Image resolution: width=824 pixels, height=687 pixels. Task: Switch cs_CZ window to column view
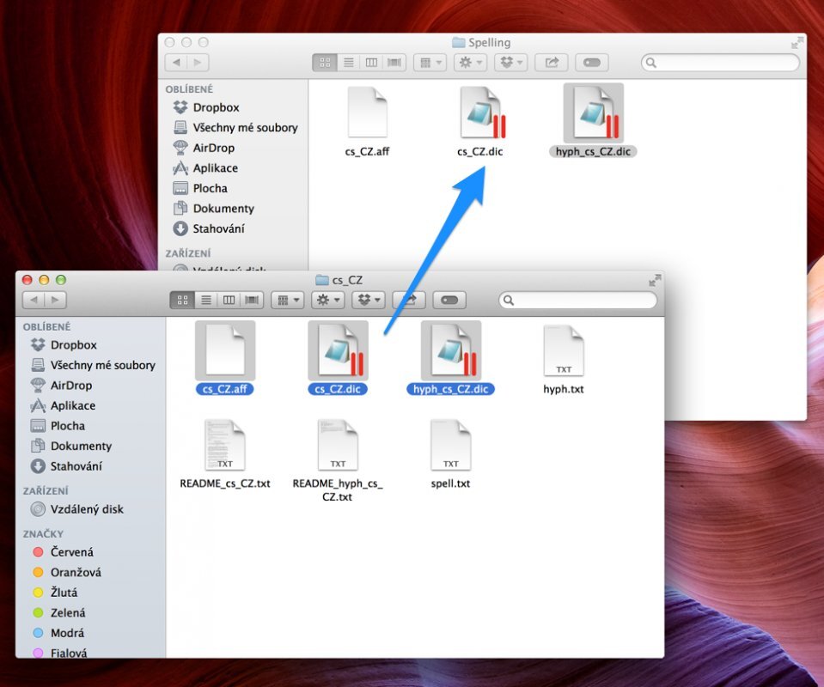[x=229, y=300]
